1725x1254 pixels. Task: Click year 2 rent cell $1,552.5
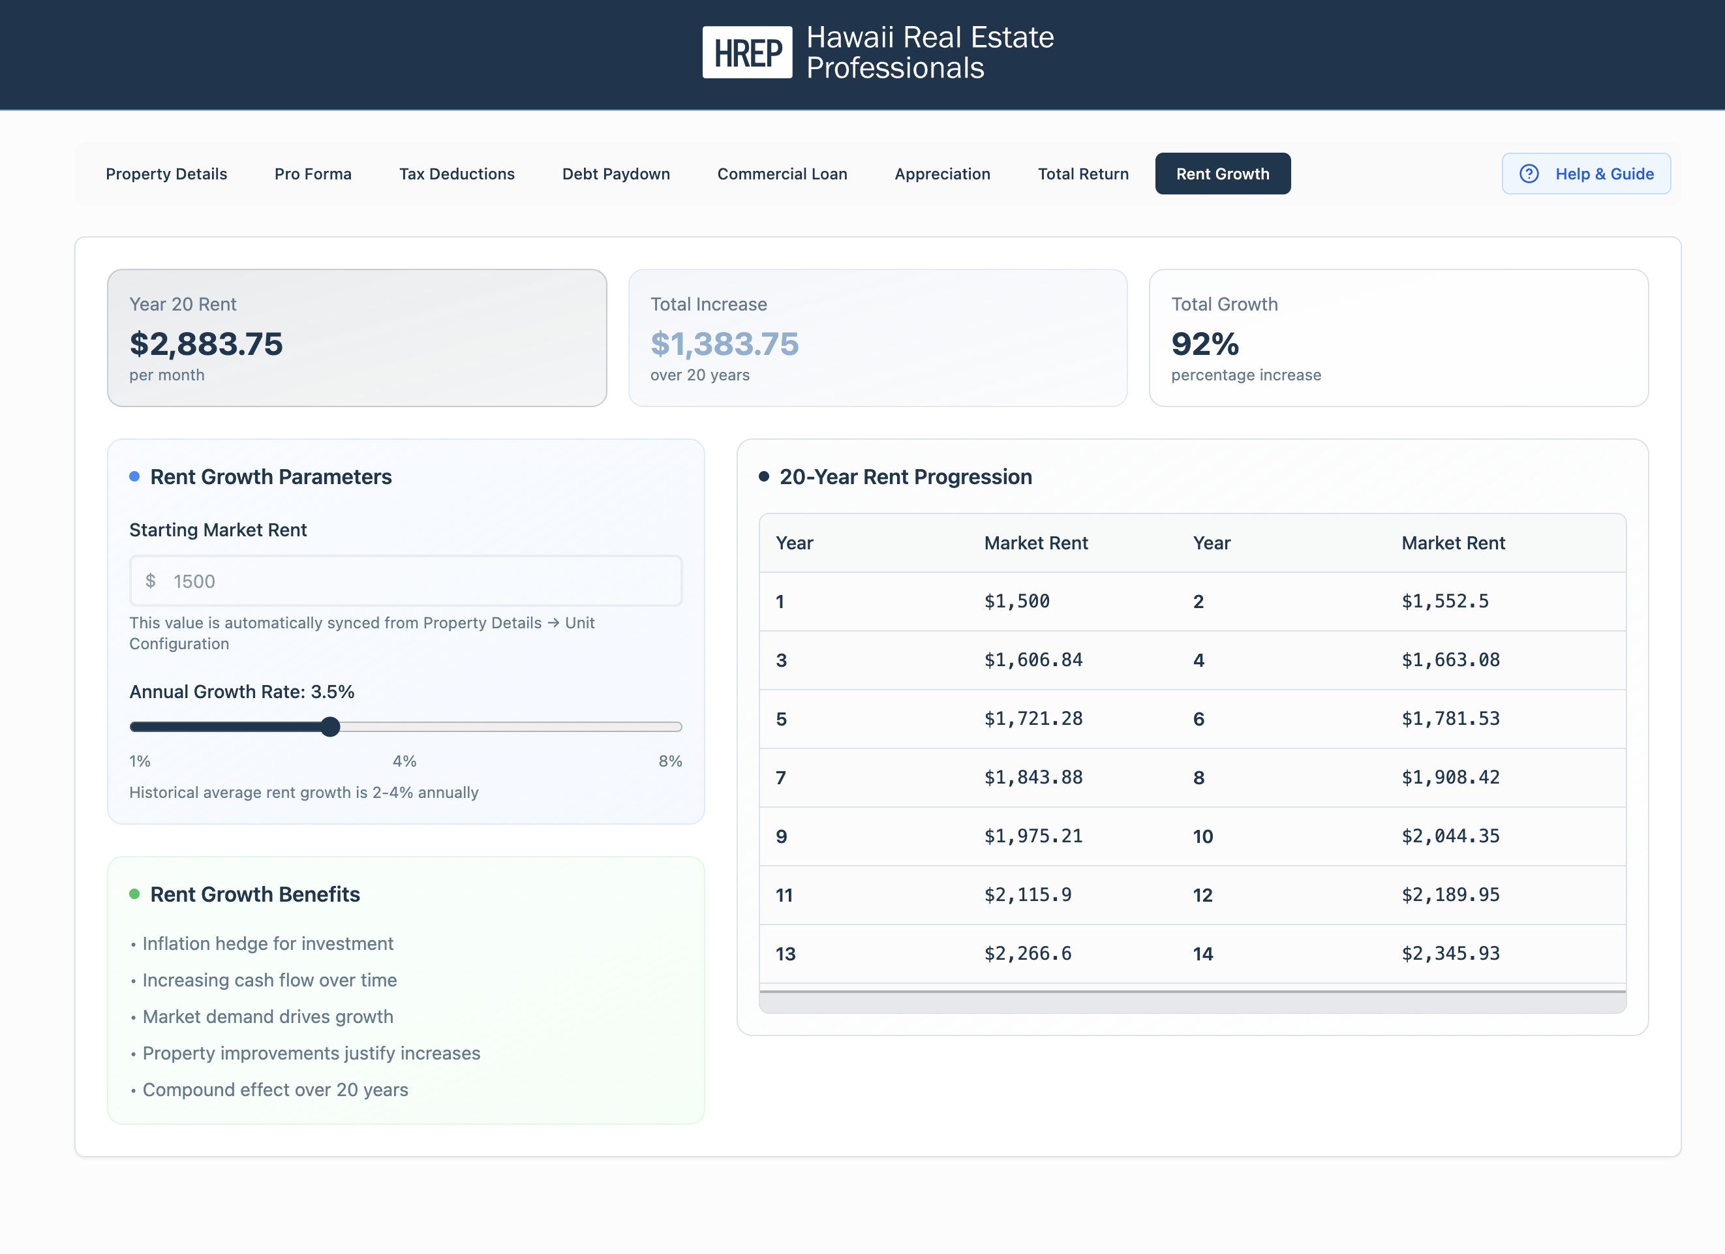tap(1445, 602)
